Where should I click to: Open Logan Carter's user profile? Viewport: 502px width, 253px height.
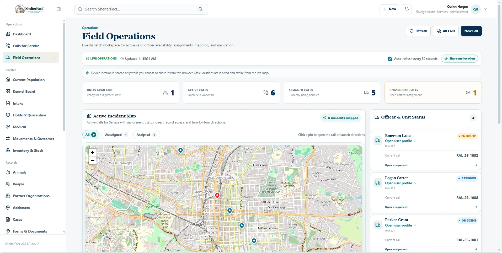tap(400, 183)
